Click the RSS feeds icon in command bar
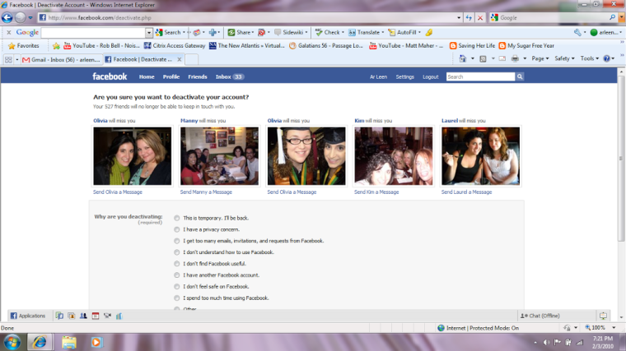Screen dimensions: 626x351 point(483,58)
